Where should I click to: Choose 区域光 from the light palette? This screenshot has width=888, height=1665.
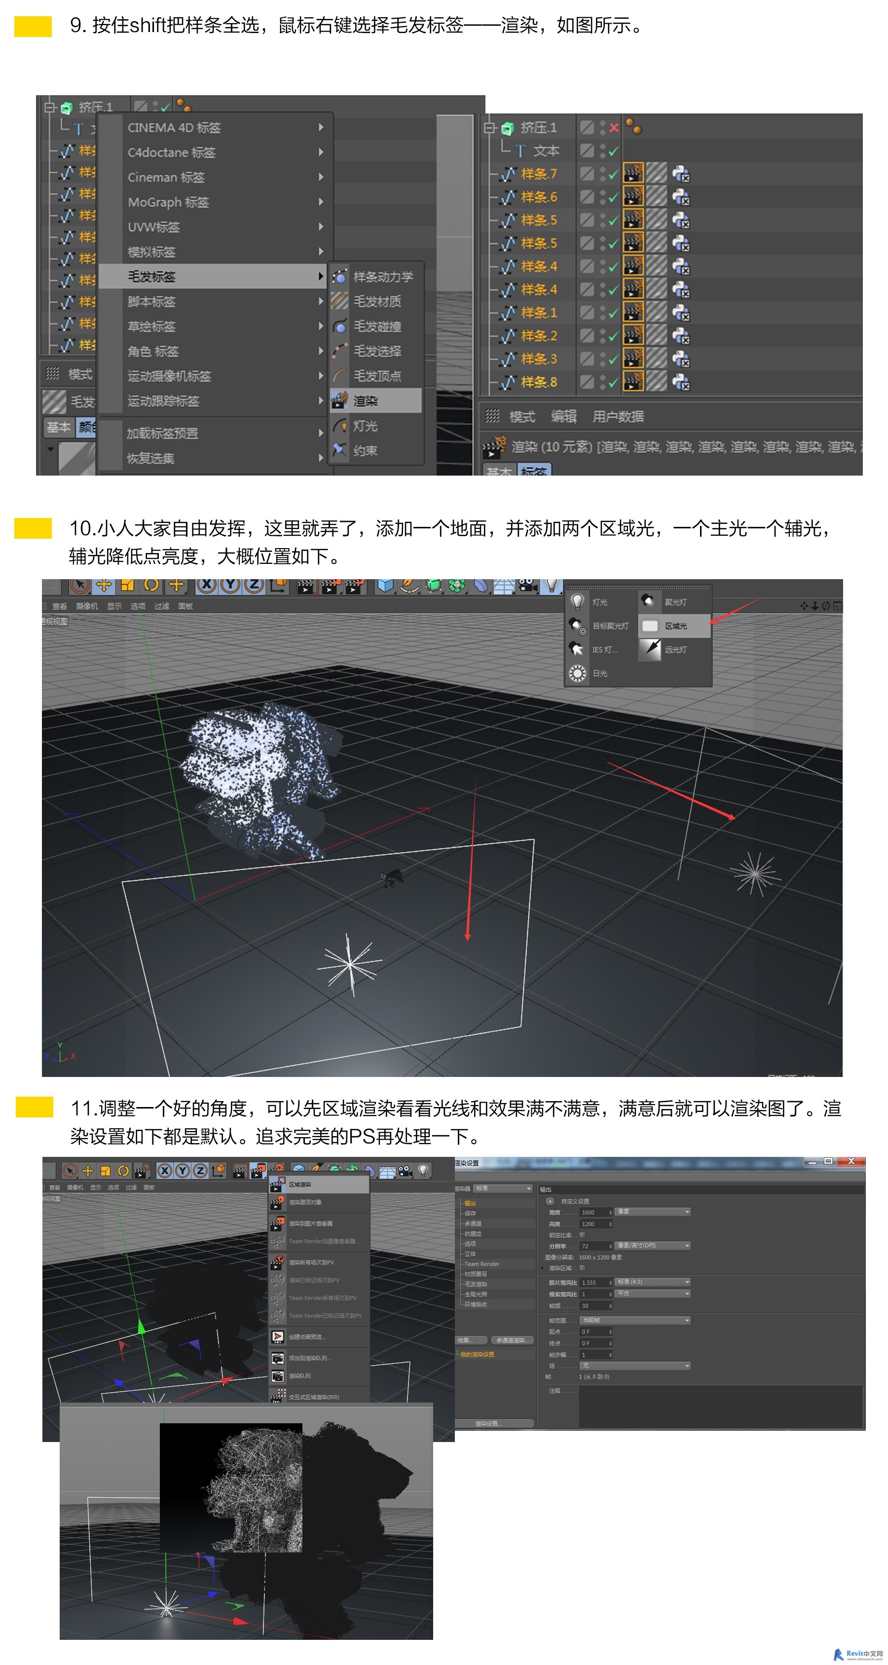674,626
